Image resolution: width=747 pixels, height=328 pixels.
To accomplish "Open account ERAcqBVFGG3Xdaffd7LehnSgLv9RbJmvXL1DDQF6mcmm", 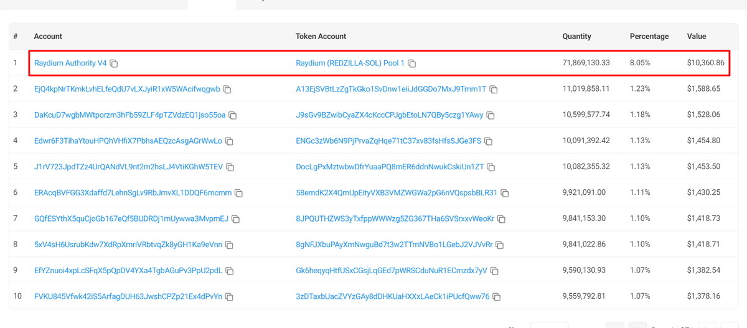I will (133, 193).
